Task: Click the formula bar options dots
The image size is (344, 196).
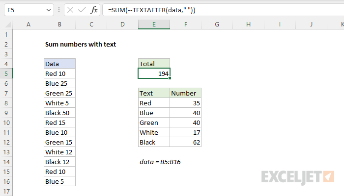Action: pyautogui.click(x=59, y=10)
